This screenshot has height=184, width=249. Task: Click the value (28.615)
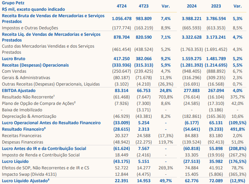tap(121, 129)
